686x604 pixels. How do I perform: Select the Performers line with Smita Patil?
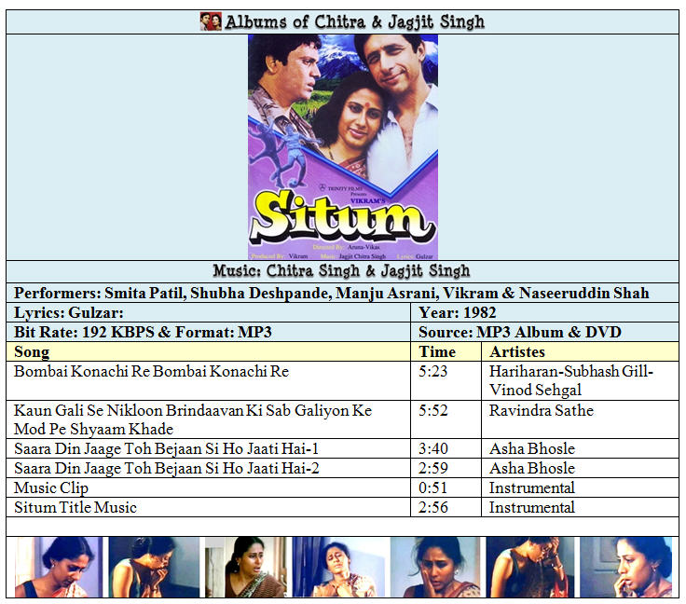[331, 293]
